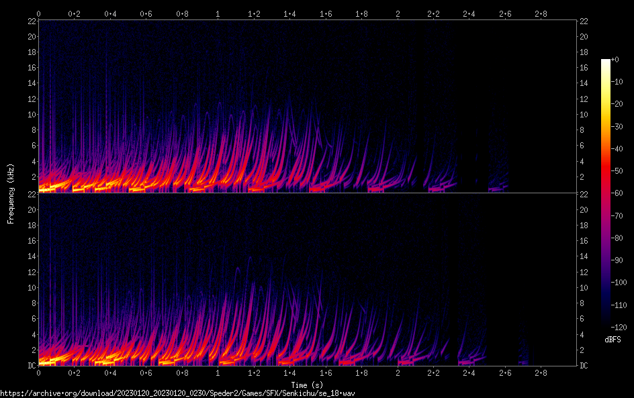This screenshot has height=398, width=634.
Task: Click the 6 kHz label right of upper channel
Action: tap(582, 146)
